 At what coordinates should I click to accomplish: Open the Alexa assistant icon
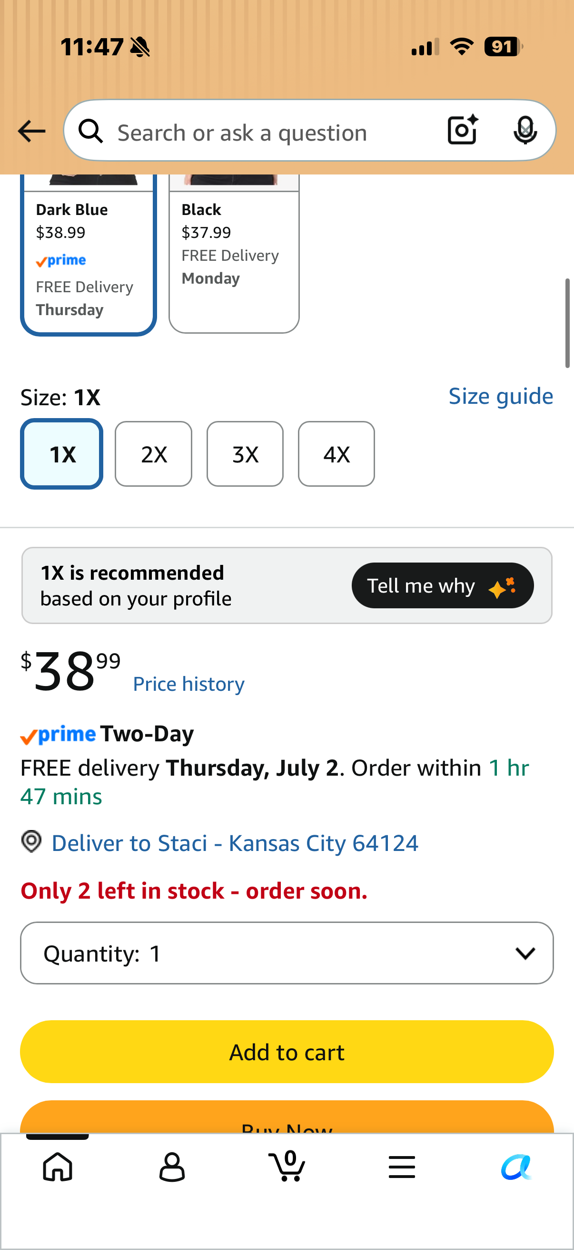pyautogui.click(x=516, y=1167)
